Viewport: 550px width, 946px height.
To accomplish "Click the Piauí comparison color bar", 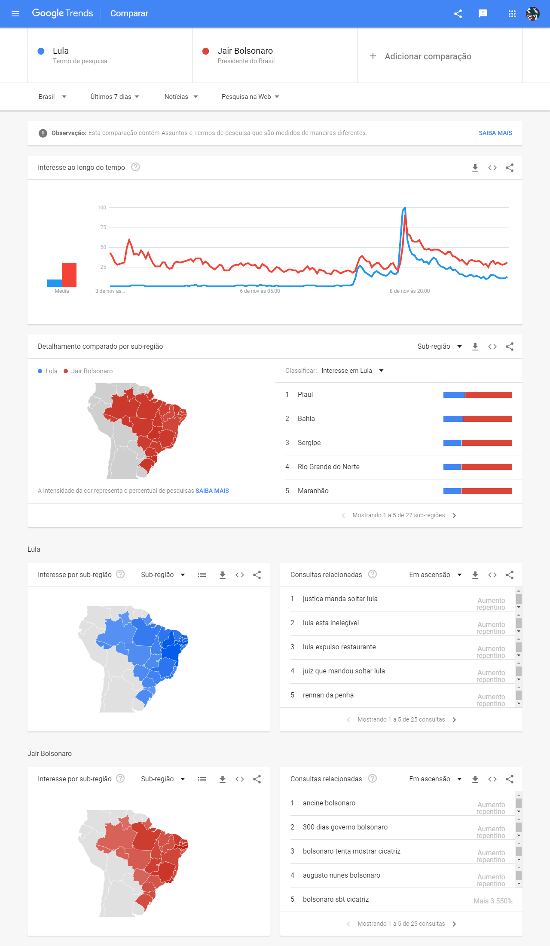I will pos(477,395).
